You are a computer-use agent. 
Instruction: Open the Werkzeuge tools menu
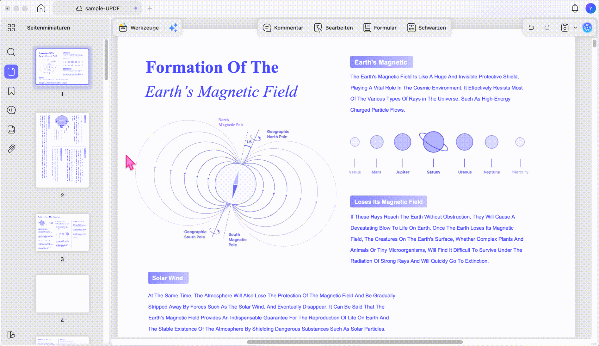pyautogui.click(x=139, y=28)
